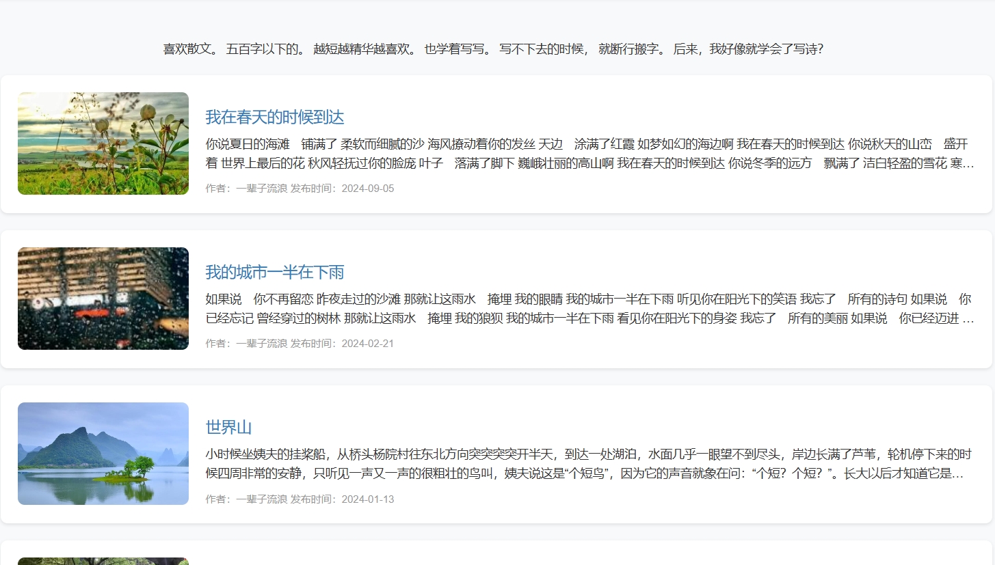Click excerpt starting 小时候坐姨夫的挂桨船
This screenshot has height=565, width=995.
coord(590,464)
